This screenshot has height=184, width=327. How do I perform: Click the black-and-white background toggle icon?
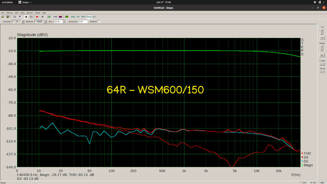click(x=26, y=17)
